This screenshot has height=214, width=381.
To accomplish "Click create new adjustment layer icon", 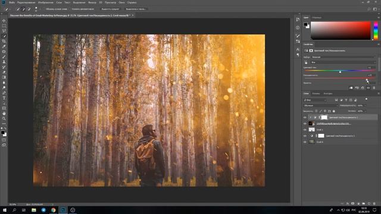I will [358, 203].
